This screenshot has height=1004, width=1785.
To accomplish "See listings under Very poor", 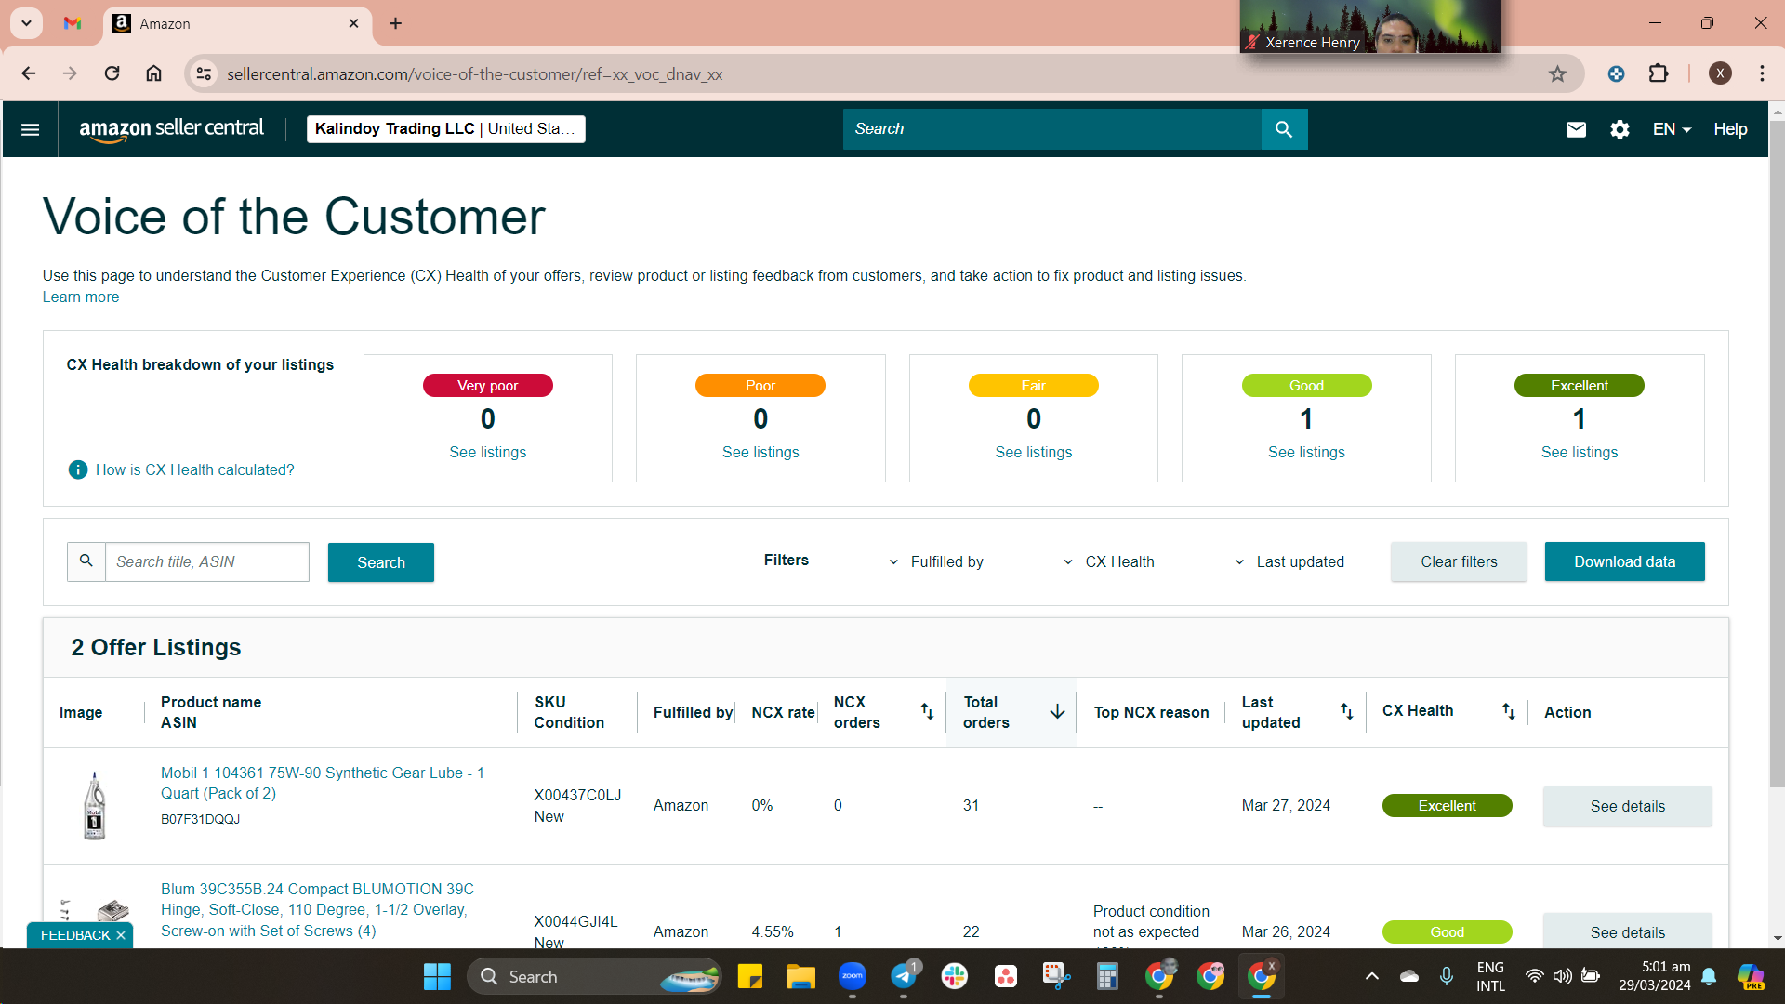I will [x=488, y=453].
